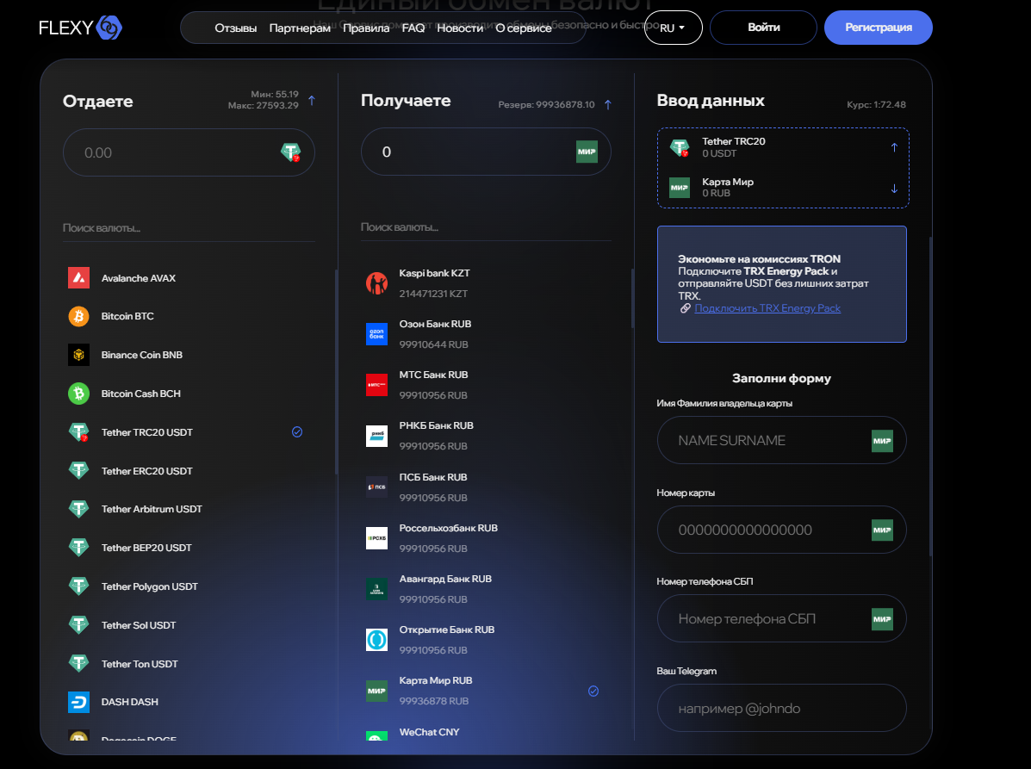Focus the NAME SURNAME cardholder field
Screen dimensions: 1031x769
click(x=782, y=440)
